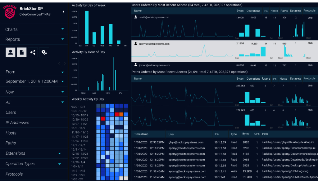This screenshot has width=318, height=181.
Task: Sort paths table by Users column
Action: pyautogui.click(x=266, y=78)
